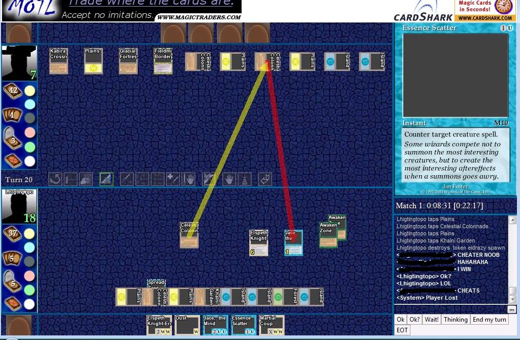This screenshot has height=340, width=520.
Task: Open opponent's library showing 42 cards
Action: (13, 90)
